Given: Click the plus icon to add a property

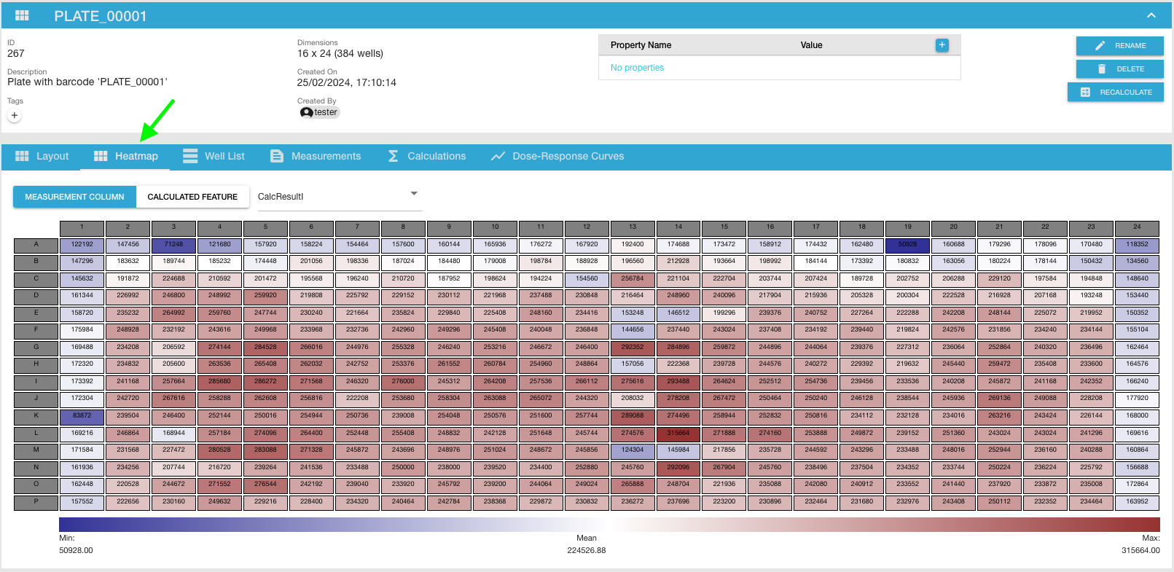Looking at the screenshot, I should (942, 45).
